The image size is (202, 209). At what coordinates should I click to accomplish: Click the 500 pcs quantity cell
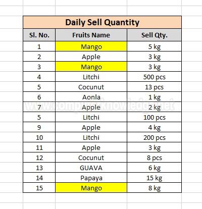pos(154,77)
